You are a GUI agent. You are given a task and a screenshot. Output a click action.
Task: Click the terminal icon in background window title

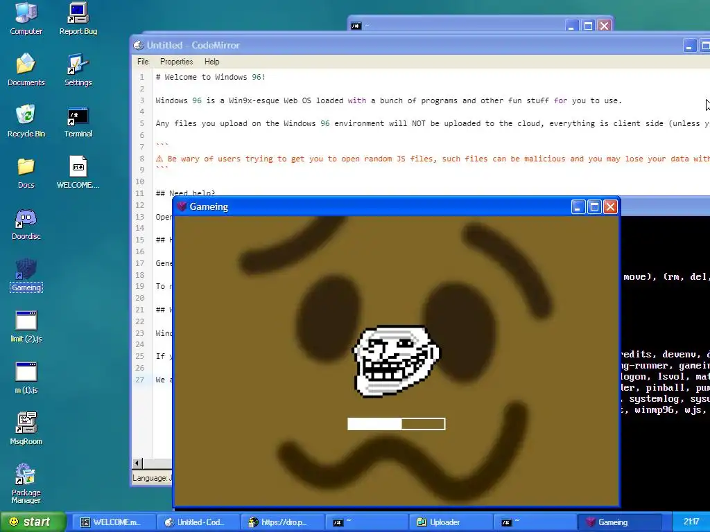(356, 26)
